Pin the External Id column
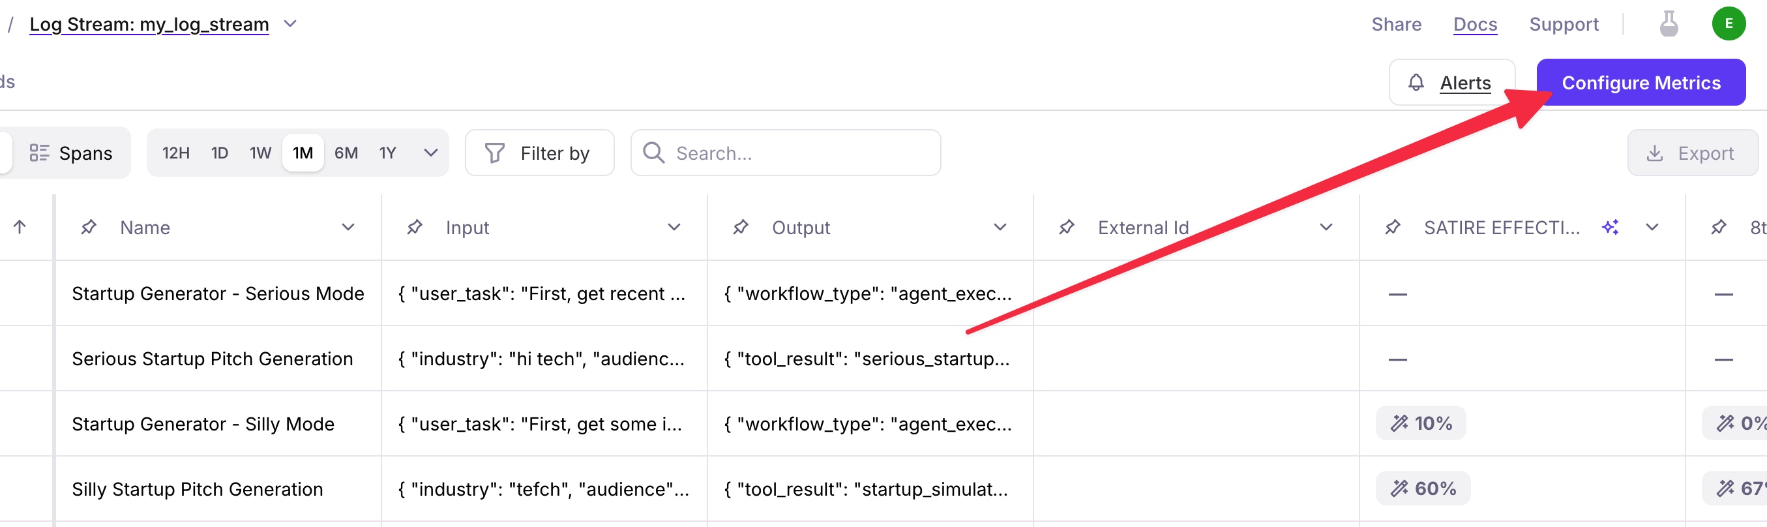This screenshot has height=527, width=1767. pyautogui.click(x=1066, y=227)
